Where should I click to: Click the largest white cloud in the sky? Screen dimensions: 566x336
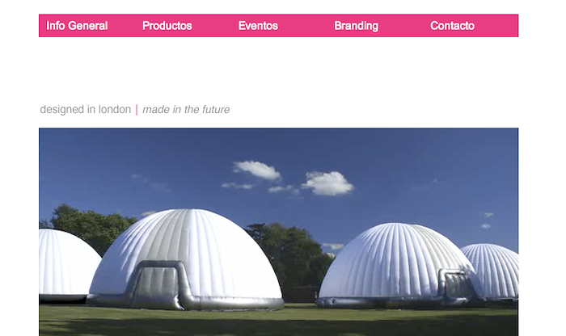[x=327, y=183]
